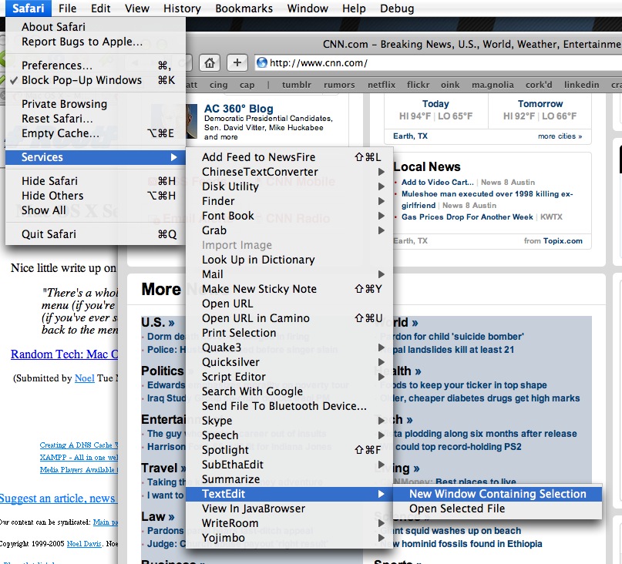The image size is (622, 564).
Task: Open the Edit menu
Action: (x=100, y=8)
